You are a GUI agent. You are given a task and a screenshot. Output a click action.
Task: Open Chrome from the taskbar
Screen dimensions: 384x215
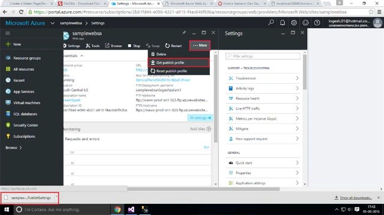pyautogui.click(x=118, y=209)
